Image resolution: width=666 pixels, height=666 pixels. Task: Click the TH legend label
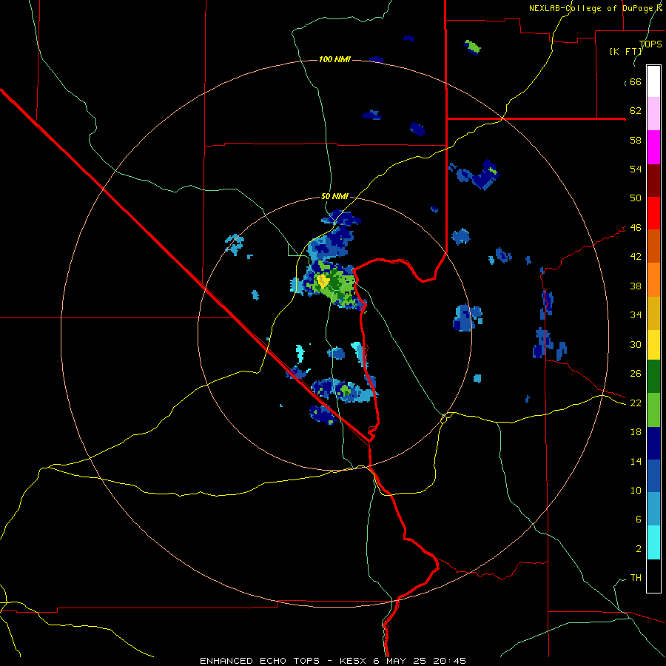pos(636,578)
